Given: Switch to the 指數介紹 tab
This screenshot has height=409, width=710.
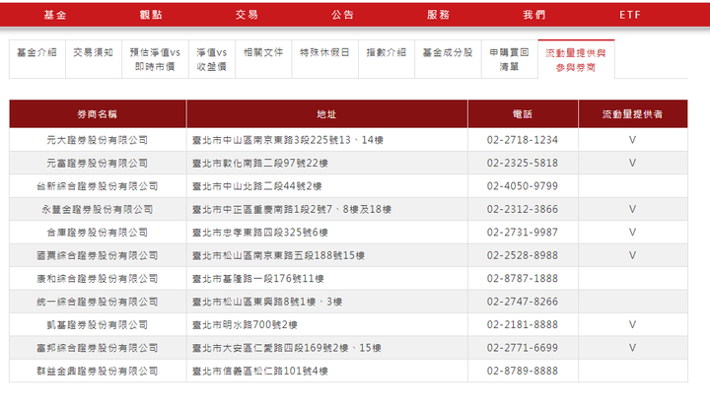Looking at the screenshot, I should (x=387, y=59).
